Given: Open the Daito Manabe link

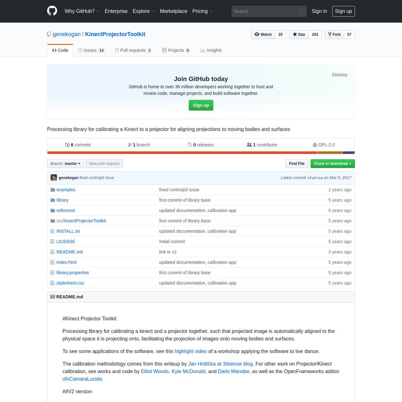Looking at the screenshot, I should click(x=234, y=371).
